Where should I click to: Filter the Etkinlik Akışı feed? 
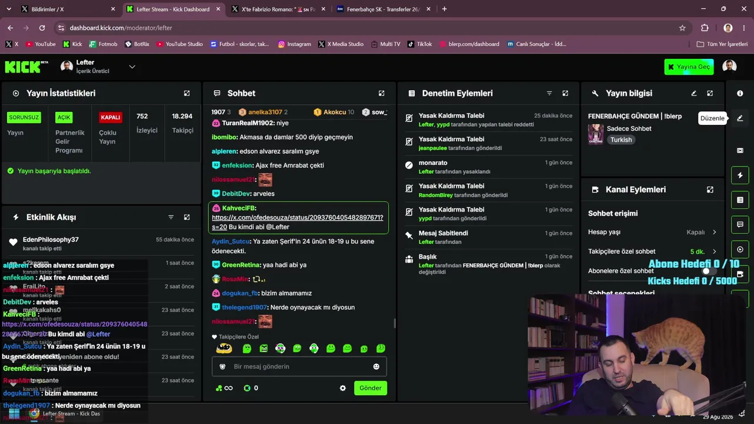pyautogui.click(x=171, y=217)
